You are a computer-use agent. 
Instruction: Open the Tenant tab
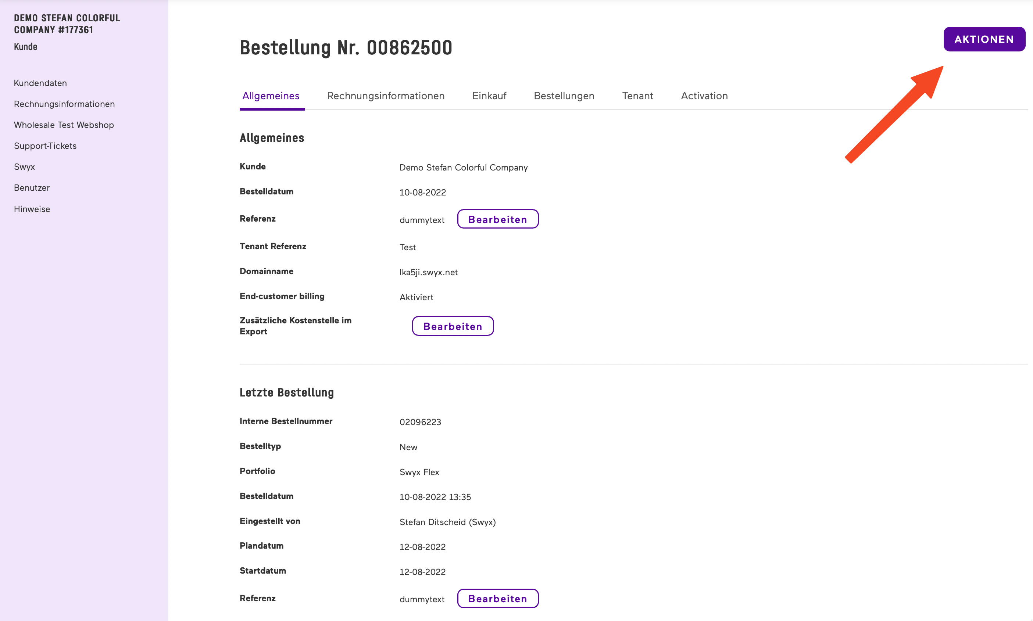click(637, 96)
